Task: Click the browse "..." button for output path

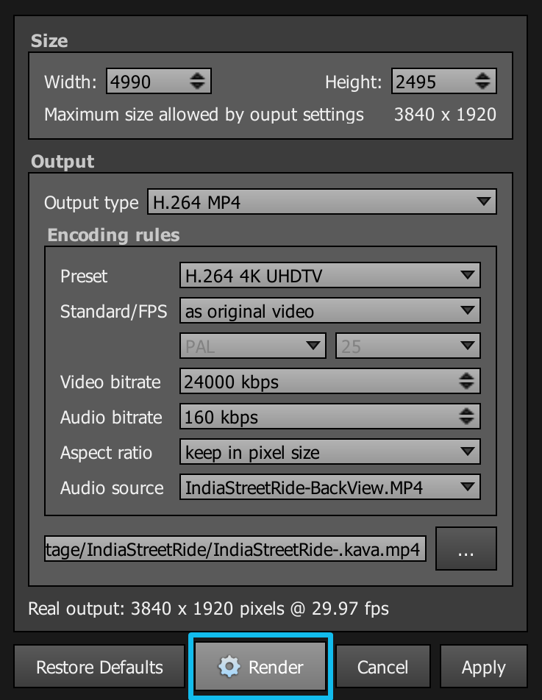Action: tap(466, 549)
